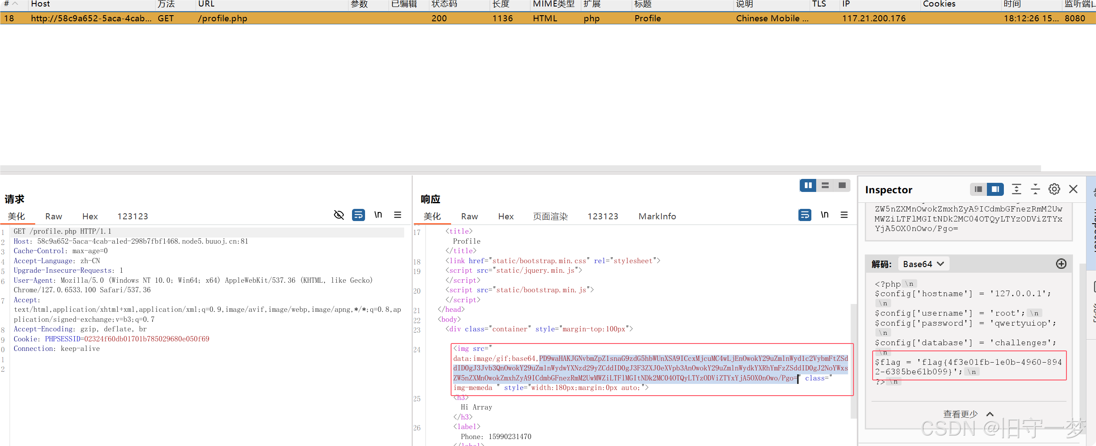The height and width of the screenshot is (446, 1096).
Task: Add another decoding step with plus icon
Action: click(x=1061, y=264)
